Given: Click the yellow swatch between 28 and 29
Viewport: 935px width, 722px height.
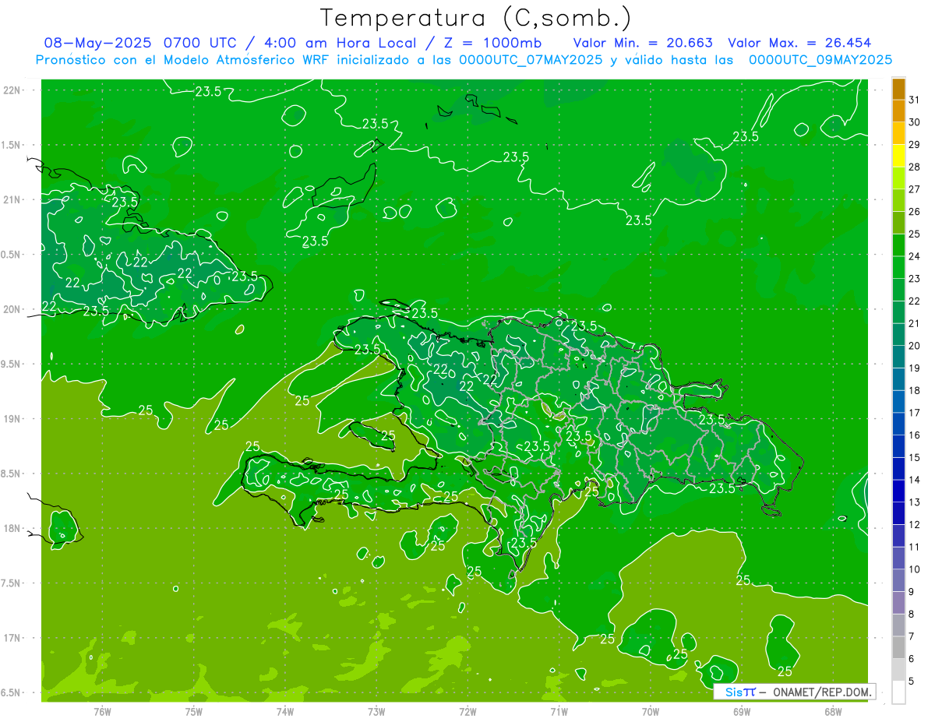Looking at the screenshot, I should [x=898, y=156].
